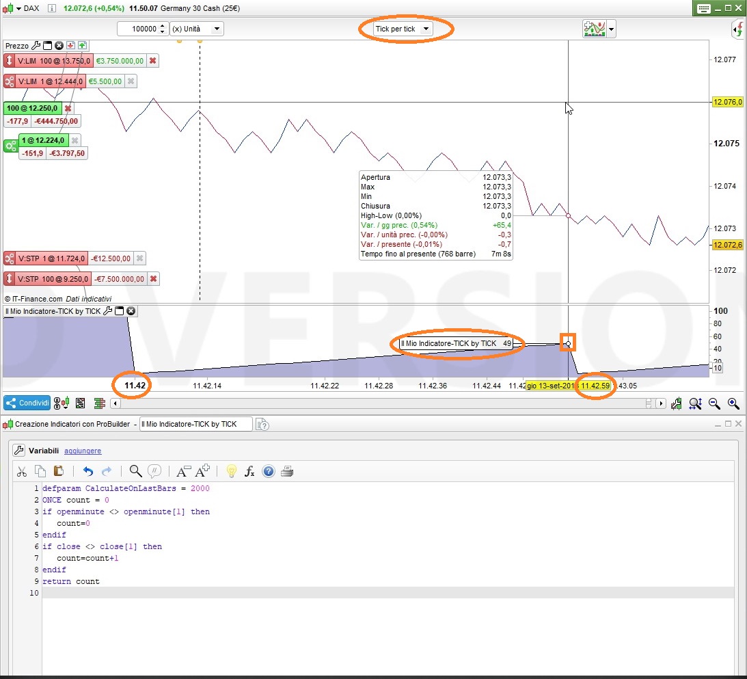Open the Tick per tick timeframe dropdown
This screenshot has height=679, width=747.
(402, 29)
